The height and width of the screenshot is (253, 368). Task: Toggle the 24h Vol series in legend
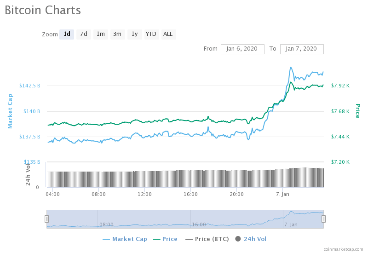pos(251,239)
